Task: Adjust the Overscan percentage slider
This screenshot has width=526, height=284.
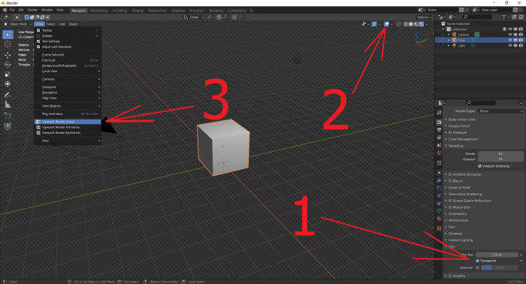Action: point(500,267)
